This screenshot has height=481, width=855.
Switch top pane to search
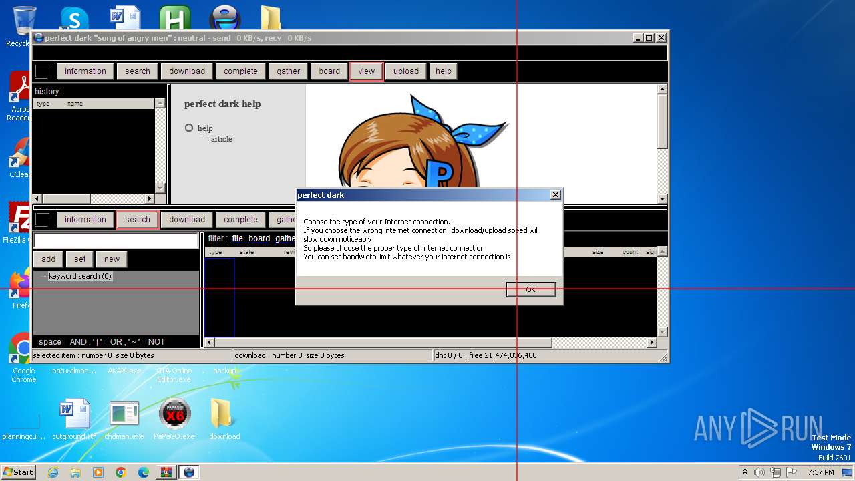138,71
